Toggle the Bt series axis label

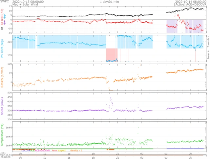point(2,28)
